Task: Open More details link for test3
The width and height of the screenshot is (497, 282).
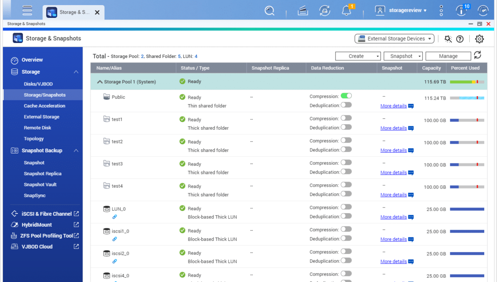Action: [393, 173]
